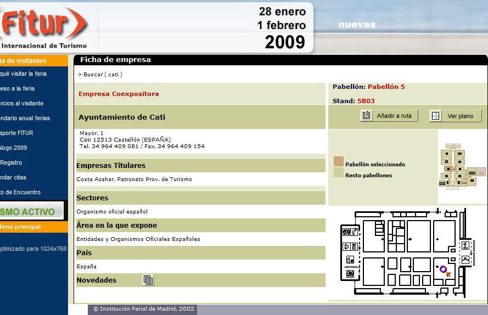Open the Novedades document icon
The image size is (488, 315).
point(148,280)
